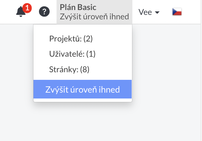Click the blue Zvýšit úroveň ihned button
Screen dimensions: 202x141
tap(83, 89)
